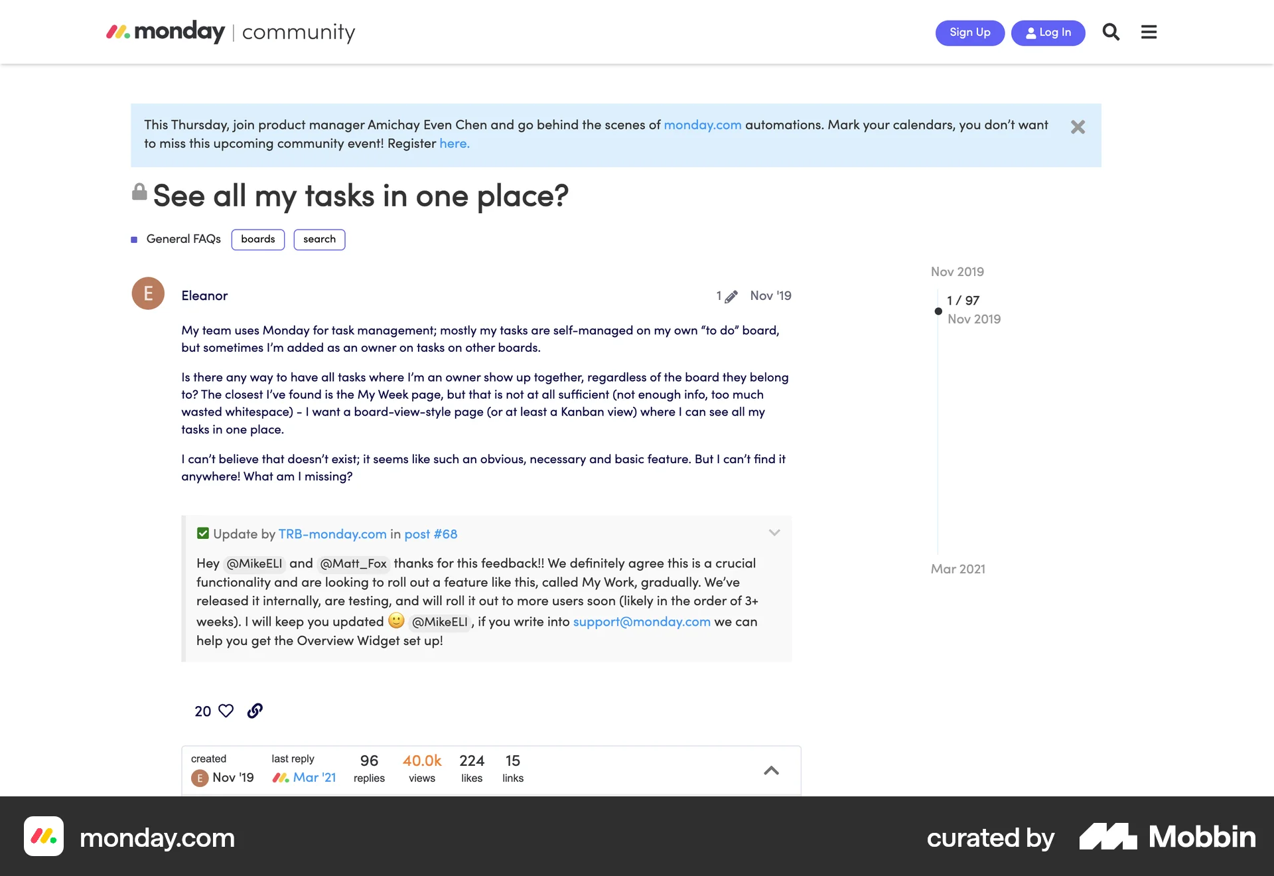Viewport: 1274px width, 876px height.
Task: Follow the post #68 link
Action: 431,534
